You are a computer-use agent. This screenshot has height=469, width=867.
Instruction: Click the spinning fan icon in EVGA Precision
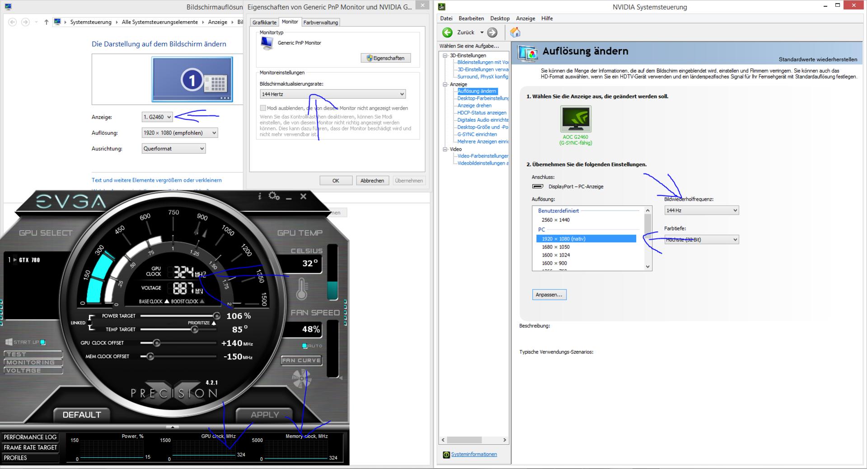pyautogui.click(x=301, y=378)
